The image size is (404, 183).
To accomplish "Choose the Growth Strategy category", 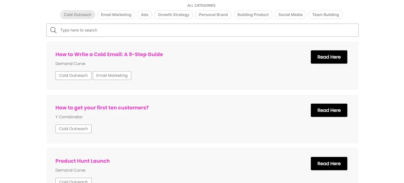I will click(174, 15).
